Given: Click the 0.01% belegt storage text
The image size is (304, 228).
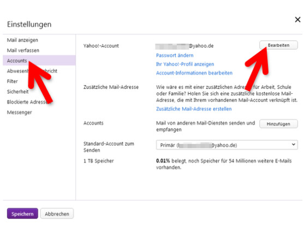Looking at the screenshot, I should pos(224,164).
